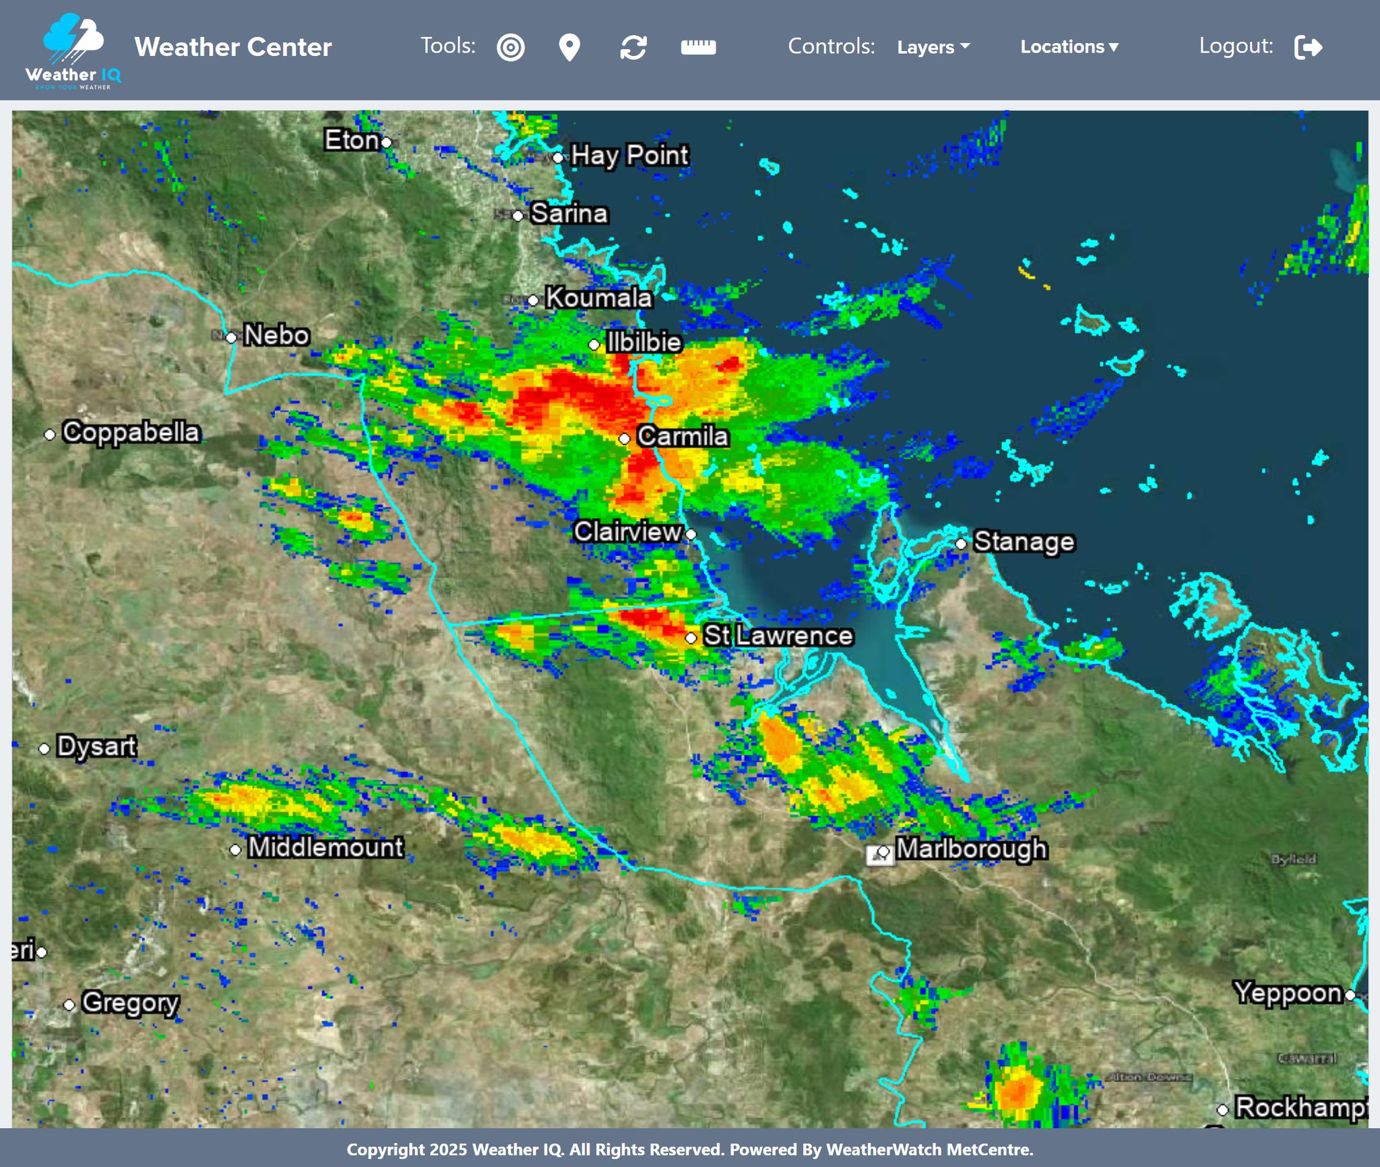The height and width of the screenshot is (1167, 1380).
Task: Click the Clairview town label
Action: (x=628, y=531)
